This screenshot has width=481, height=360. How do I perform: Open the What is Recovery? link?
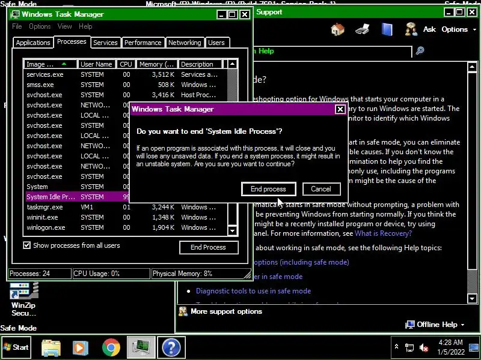(x=383, y=233)
